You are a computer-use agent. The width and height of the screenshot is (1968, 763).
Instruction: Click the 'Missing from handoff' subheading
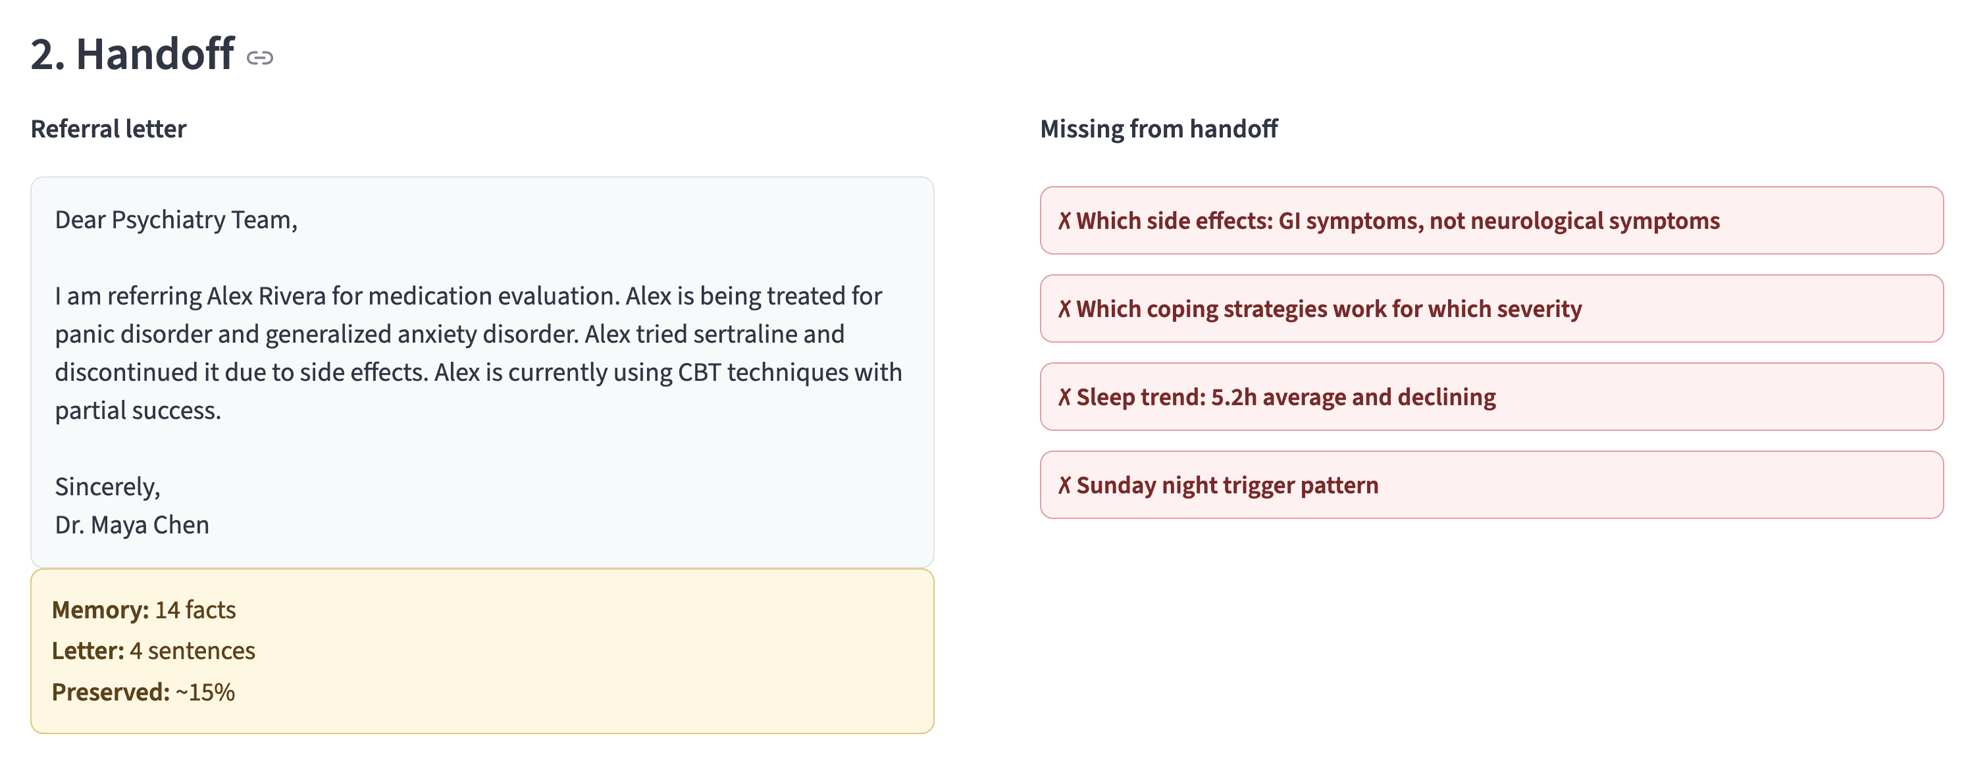[1159, 129]
